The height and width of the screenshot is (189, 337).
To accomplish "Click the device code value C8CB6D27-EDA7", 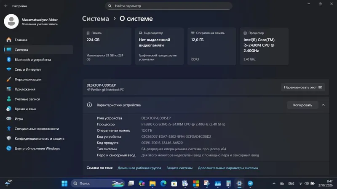I will tap(176, 137).
